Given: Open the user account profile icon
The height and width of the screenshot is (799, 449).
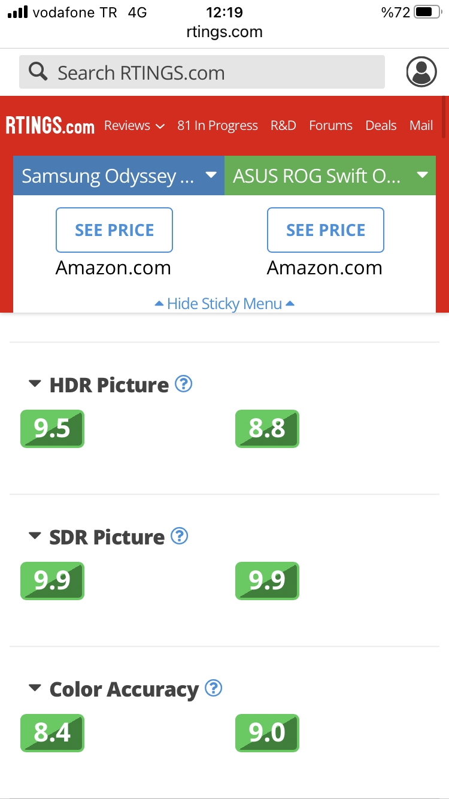Looking at the screenshot, I should pyautogui.click(x=421, y=72).
